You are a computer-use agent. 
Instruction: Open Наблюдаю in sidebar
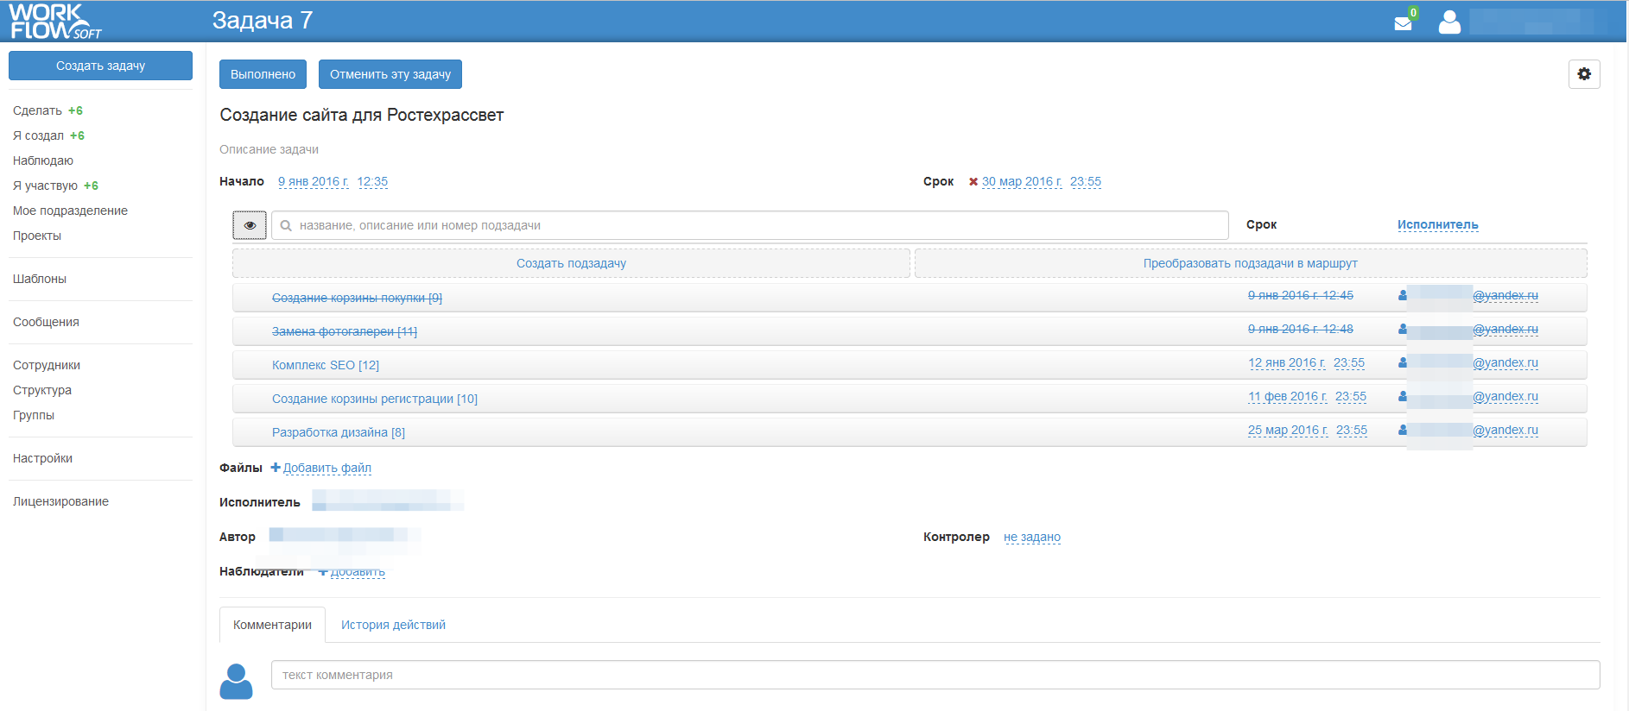tap(43, 160)
